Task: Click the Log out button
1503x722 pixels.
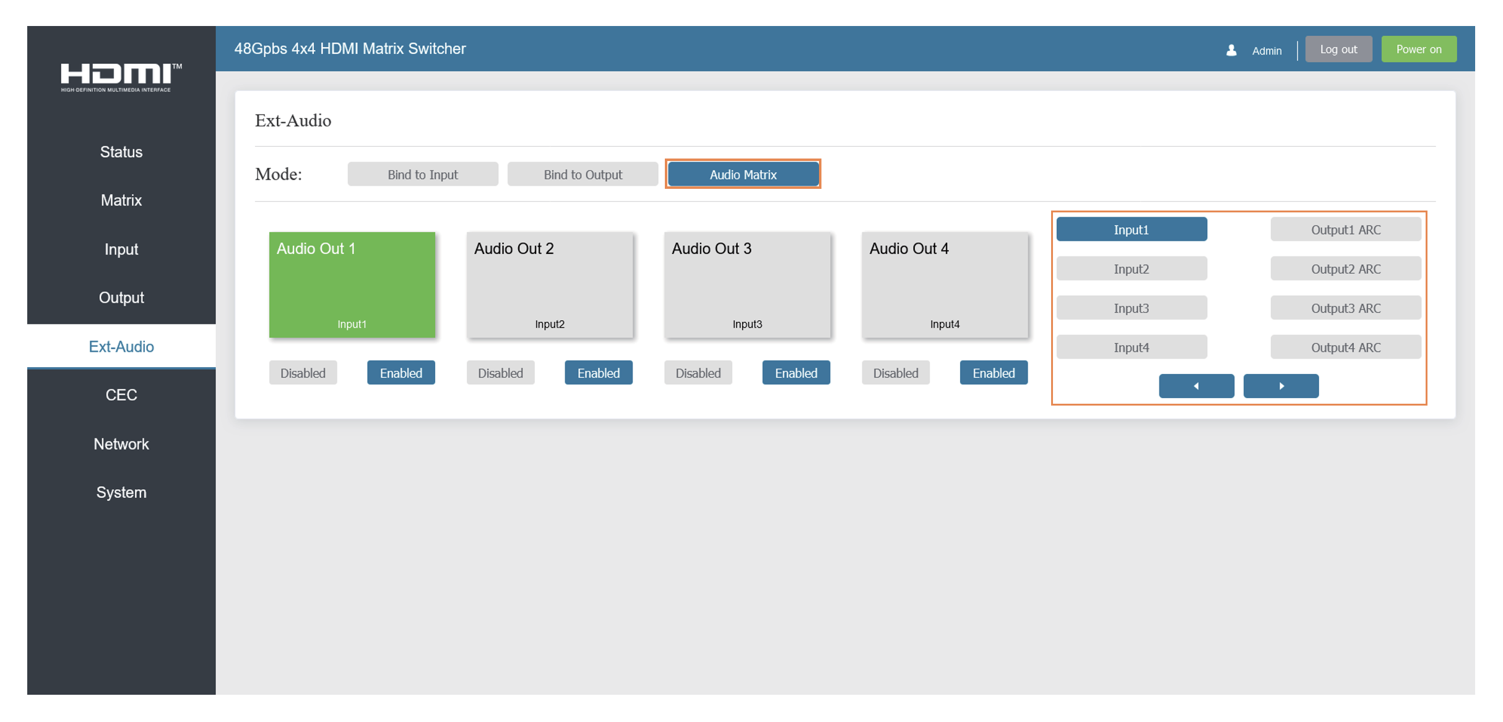Action: (x=1338, y=49)
